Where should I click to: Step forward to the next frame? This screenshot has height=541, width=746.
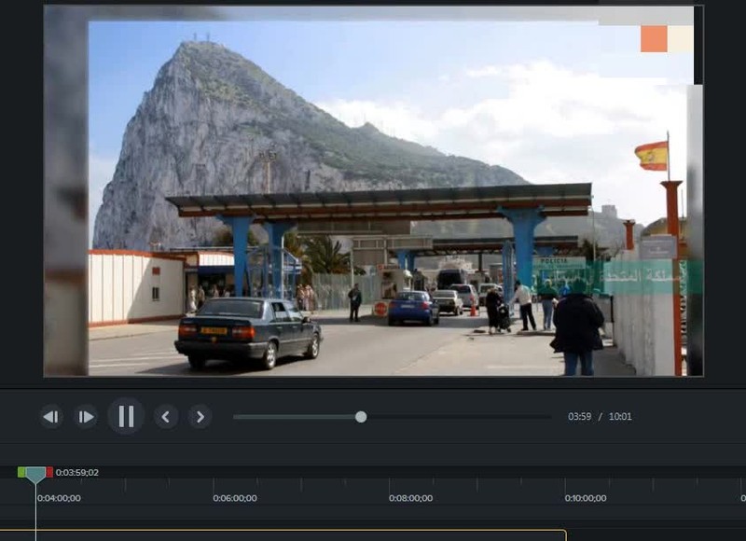(x=86, y=417)
